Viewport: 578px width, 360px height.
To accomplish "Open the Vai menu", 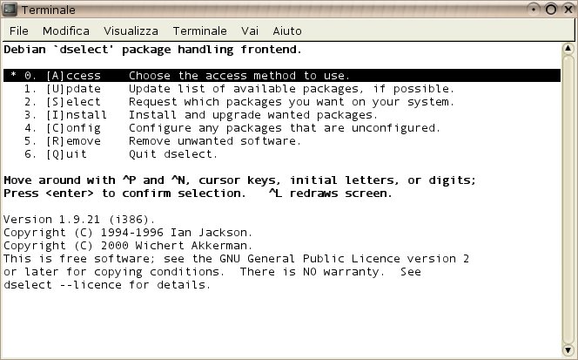I will point(250,31).
